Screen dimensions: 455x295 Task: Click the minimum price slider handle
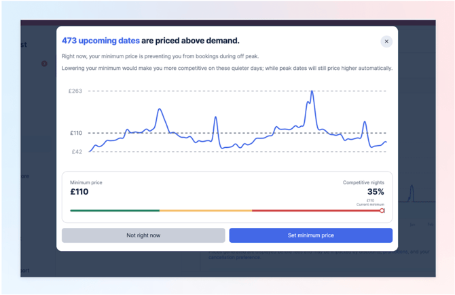[382, 211]
